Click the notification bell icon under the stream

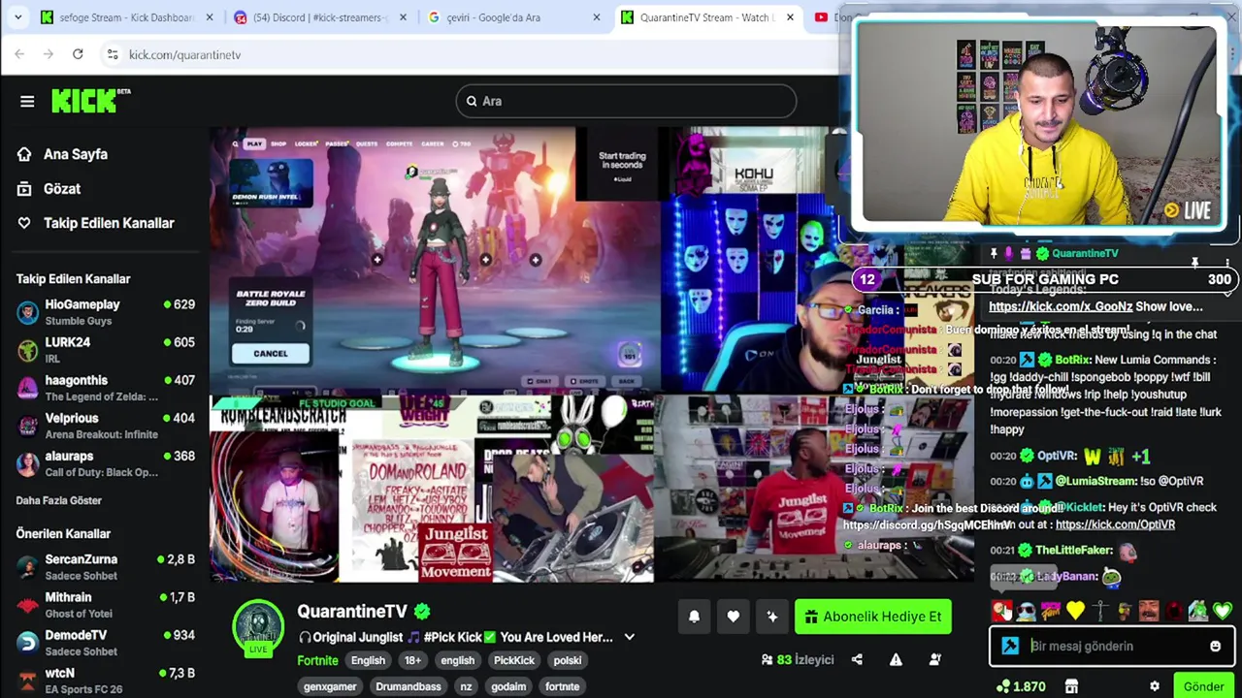694,617
